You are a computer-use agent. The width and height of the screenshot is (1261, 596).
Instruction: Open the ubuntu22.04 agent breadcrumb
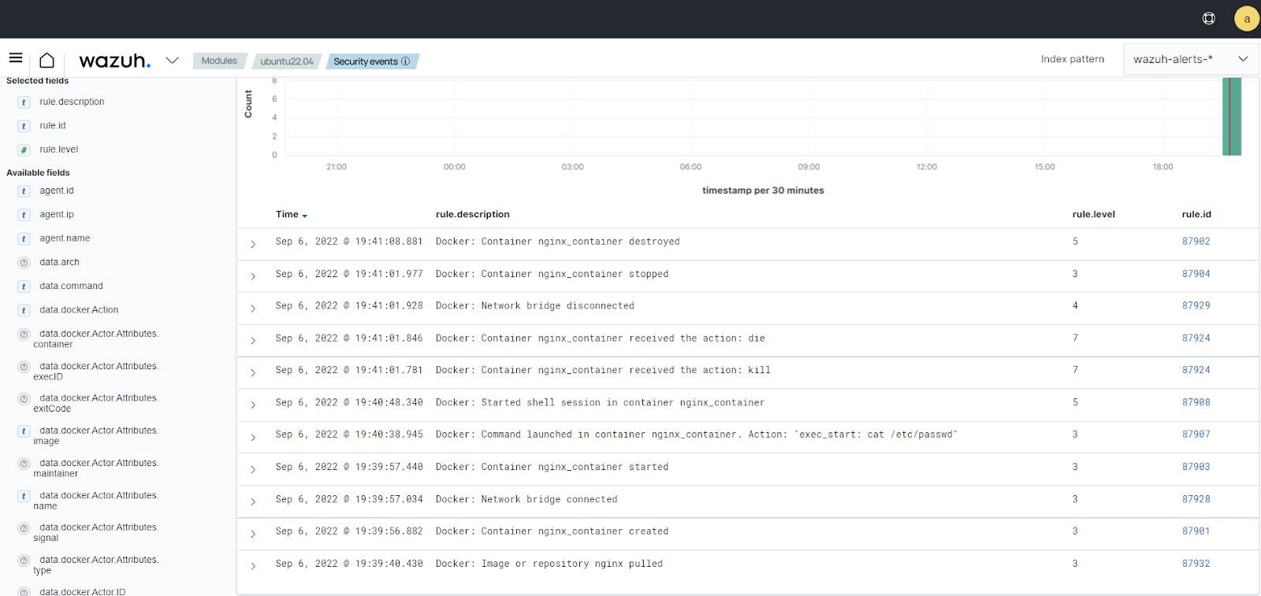pos(287,61)
